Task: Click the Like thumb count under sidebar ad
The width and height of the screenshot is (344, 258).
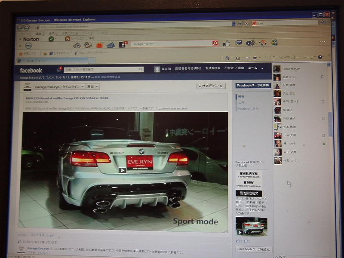Action: click(239, 241)
